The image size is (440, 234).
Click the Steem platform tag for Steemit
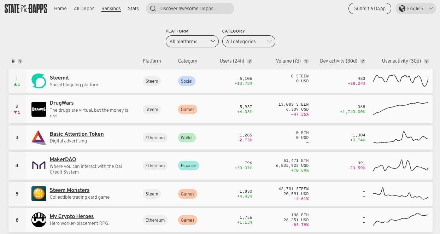pos(152,81)
